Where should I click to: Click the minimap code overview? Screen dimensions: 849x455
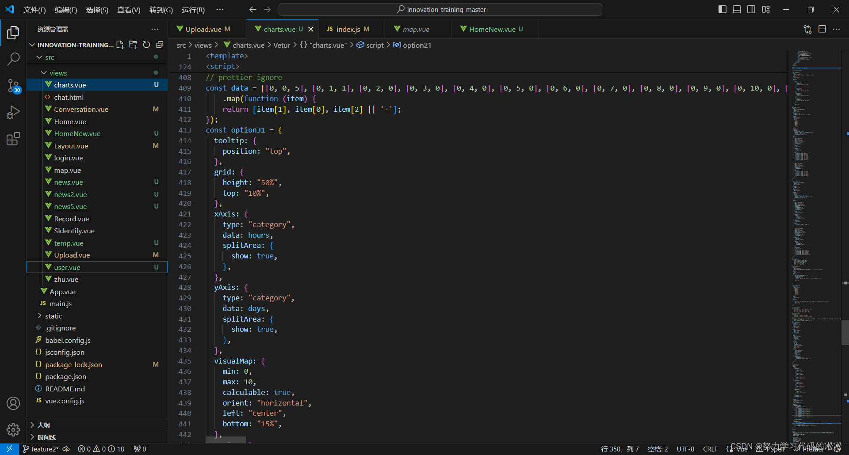(815, 247)
